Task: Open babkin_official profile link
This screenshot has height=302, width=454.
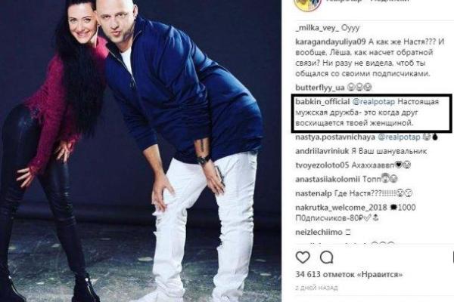Action: [322, 102]
